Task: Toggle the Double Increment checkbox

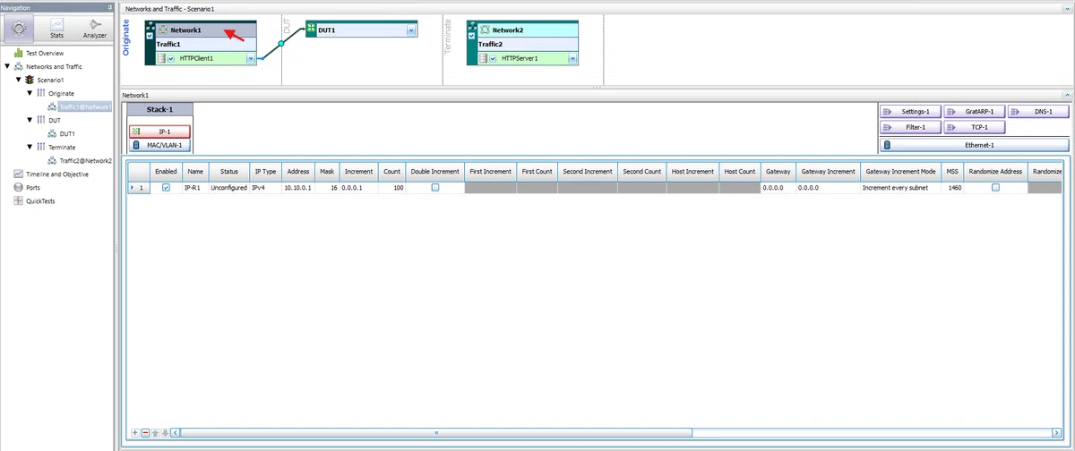Action: (x=435, y=187)
